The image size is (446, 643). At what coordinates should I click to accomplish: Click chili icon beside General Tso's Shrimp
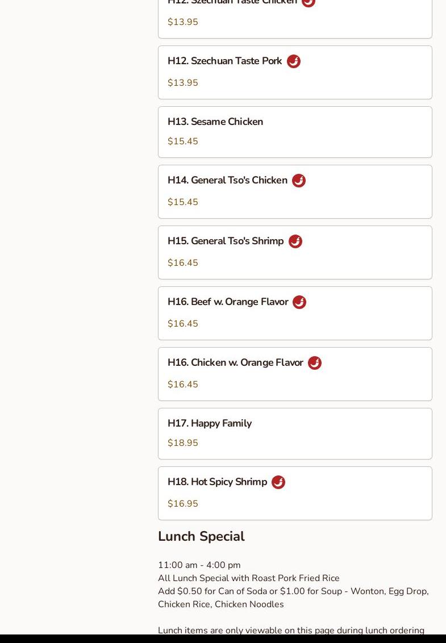coord(295,241)
